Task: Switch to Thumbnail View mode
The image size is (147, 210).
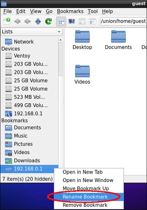Action: coord(72,21)
